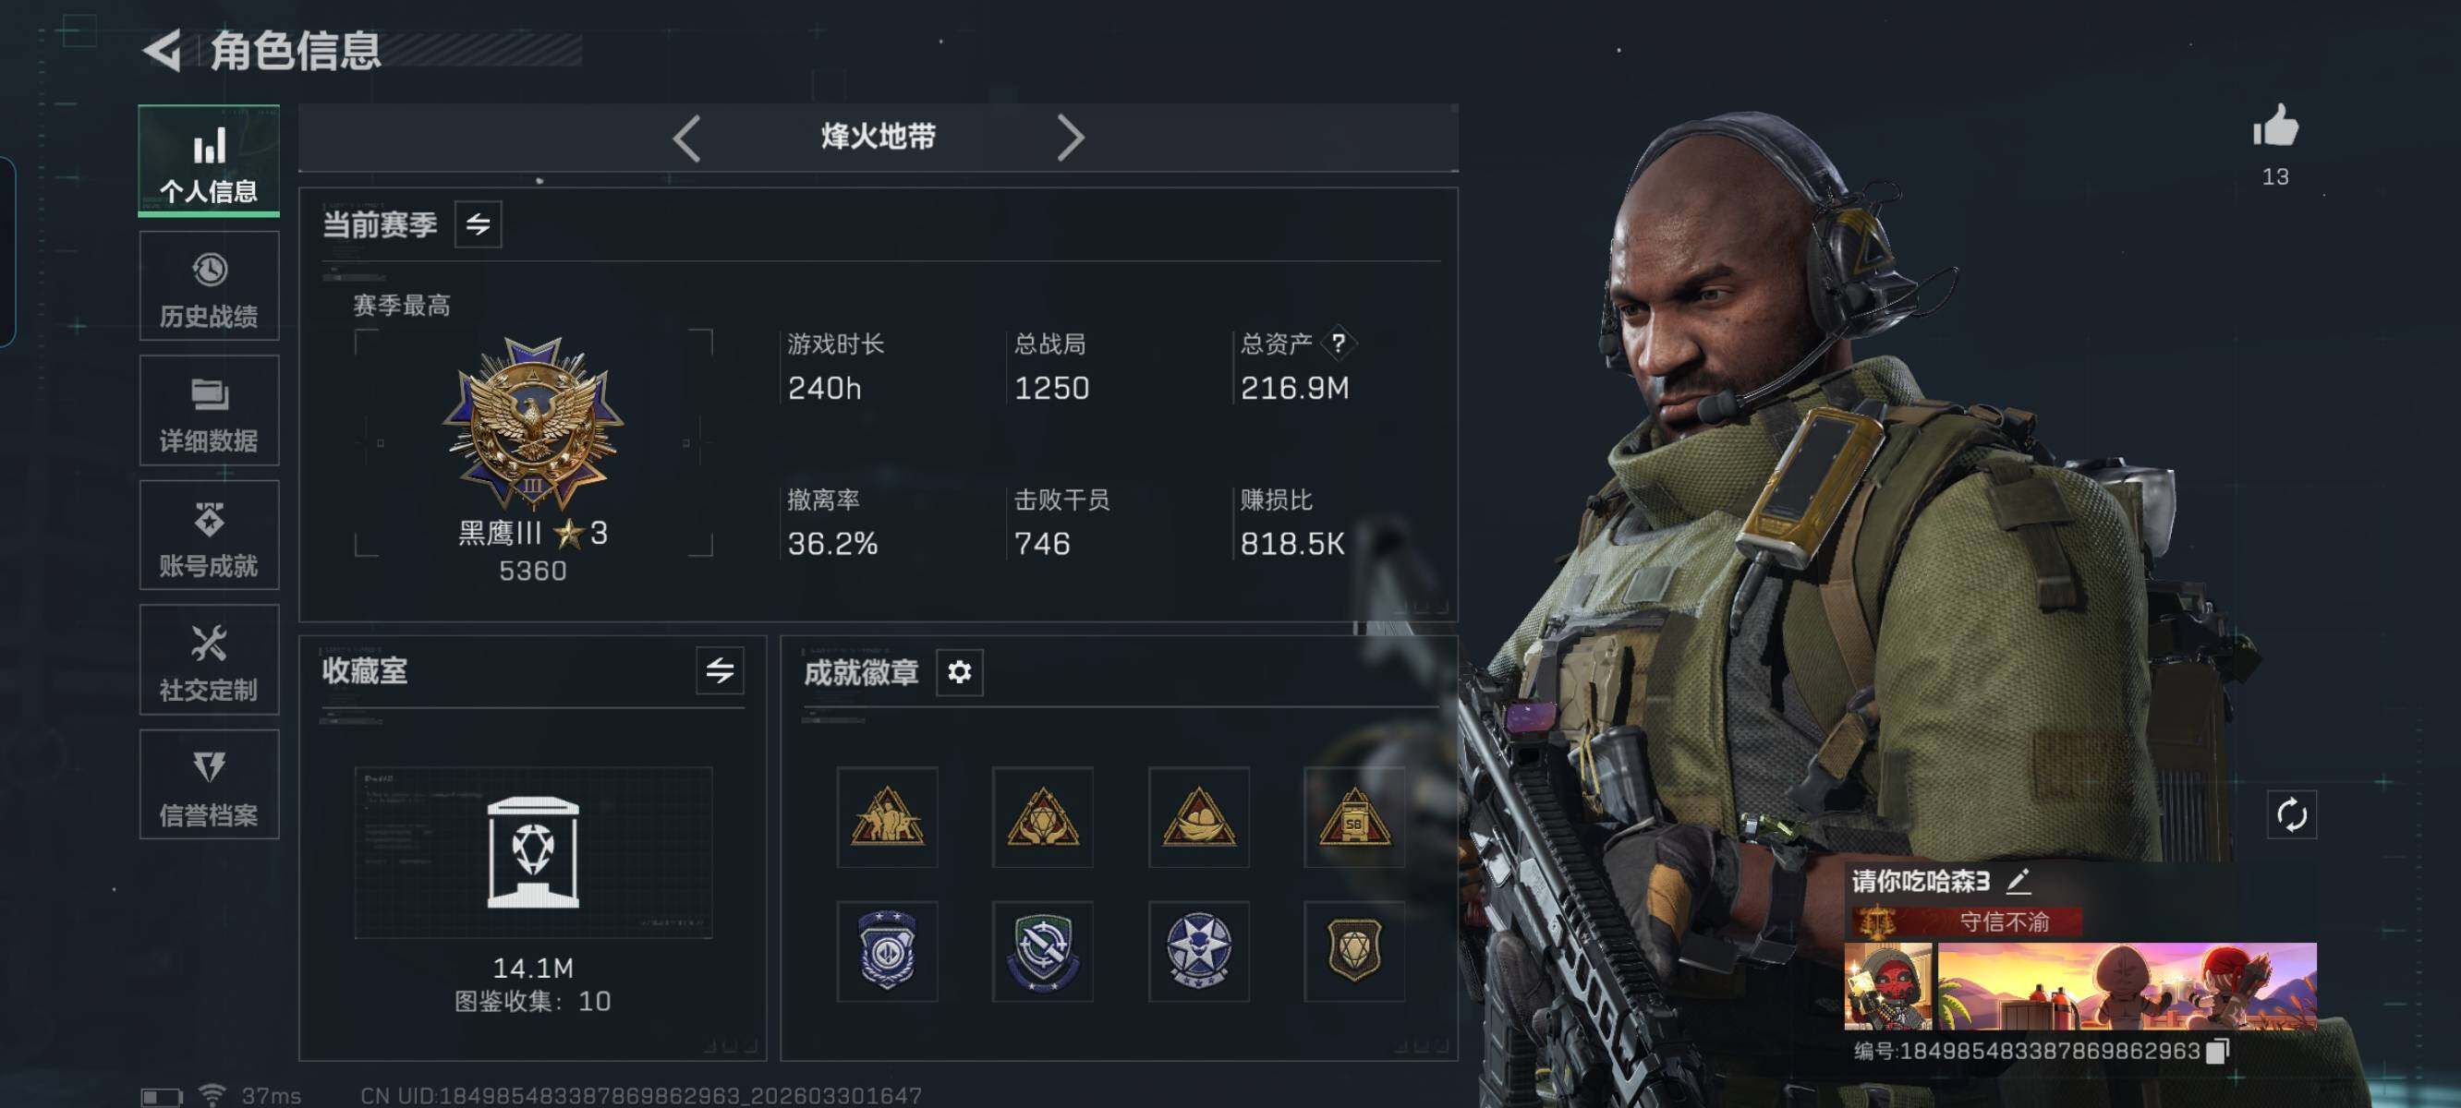Open the 历史战绩 tab

(x=209, y=285)
